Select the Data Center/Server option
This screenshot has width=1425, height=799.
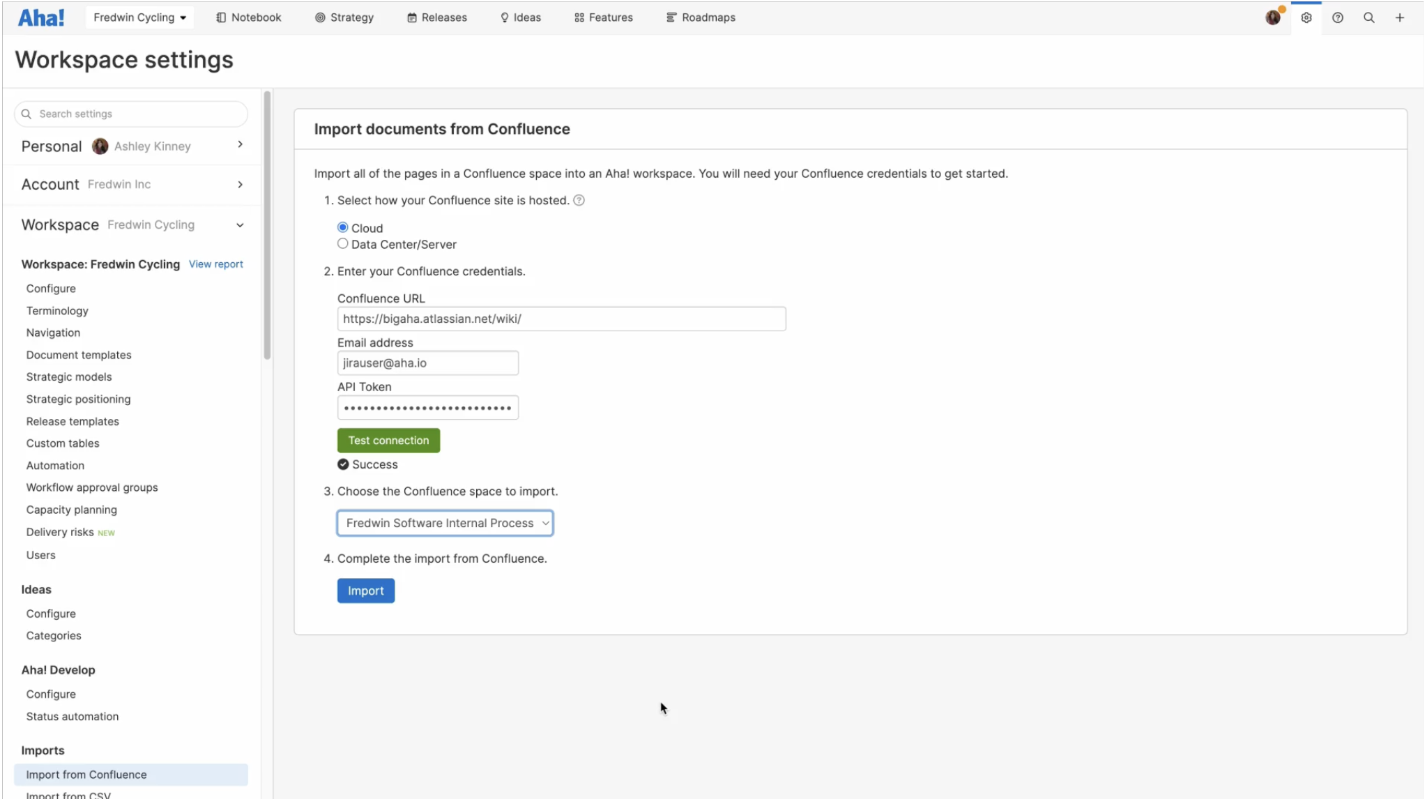[x=342, y=243]
